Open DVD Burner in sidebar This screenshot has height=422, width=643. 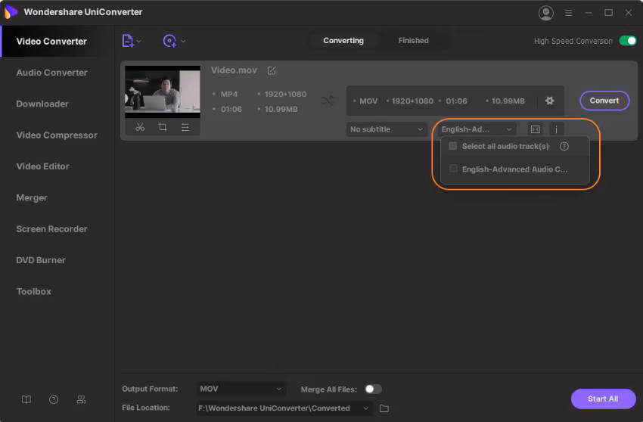point(41,260)
